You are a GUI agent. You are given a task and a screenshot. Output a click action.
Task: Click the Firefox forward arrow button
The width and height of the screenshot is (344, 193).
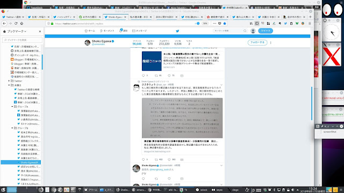(10, 24)
